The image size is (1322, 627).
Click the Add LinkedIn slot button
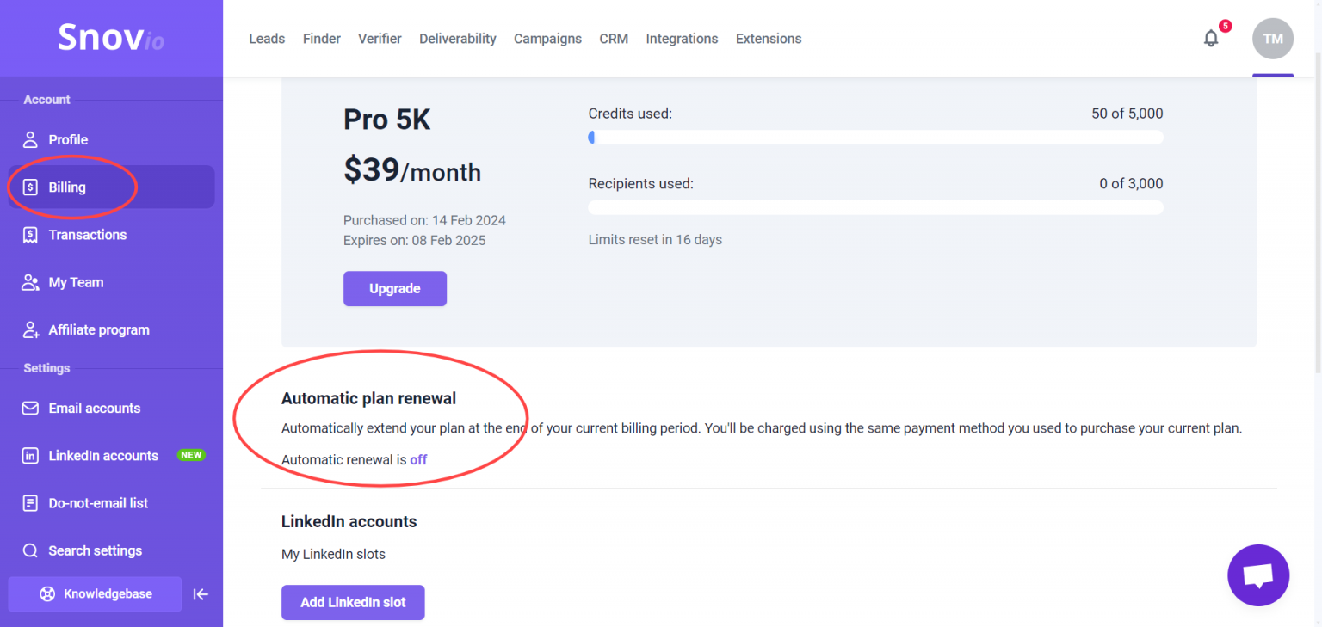pyautogui.click(x=353, y=603)
